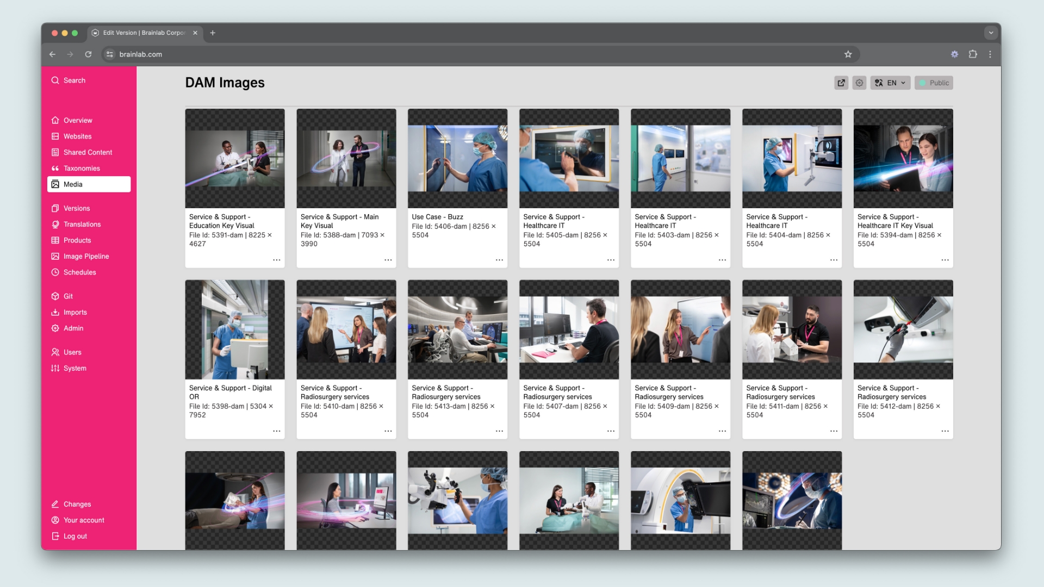Go to Taxonomies in the sidebar
Viewport: 1044px width, 587px height.
(x=82, y=168)
